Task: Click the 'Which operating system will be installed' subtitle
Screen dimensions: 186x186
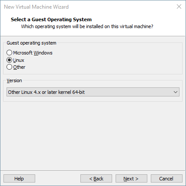Action: 87,26
